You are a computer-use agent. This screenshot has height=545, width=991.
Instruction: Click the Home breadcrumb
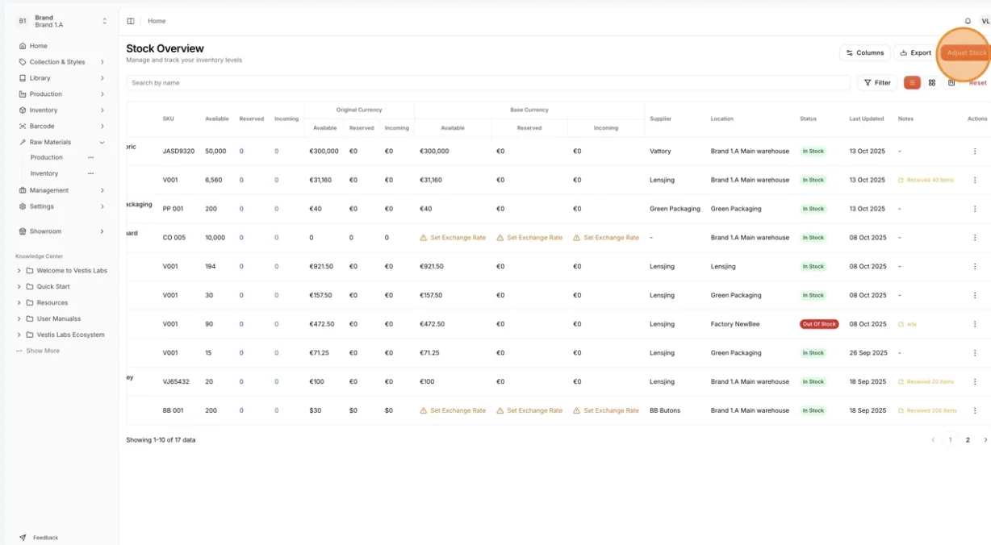tap(157, 21)
